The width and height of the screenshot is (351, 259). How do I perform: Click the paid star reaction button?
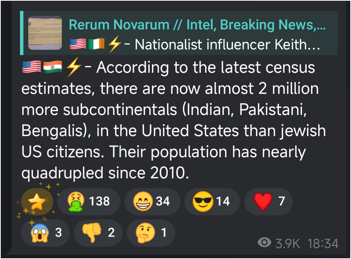click(37, 201)
